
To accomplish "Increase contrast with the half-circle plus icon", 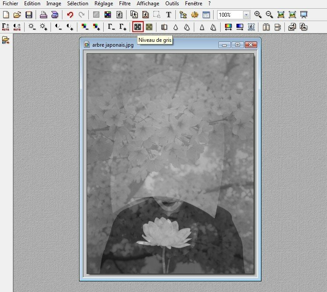I will click(69, 27).
